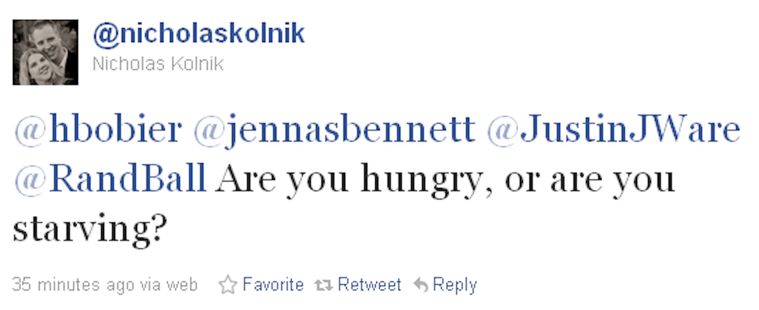Click the Retweet text link
The height and width of the screenshot is (310, 759).
(x=369, y=284)
